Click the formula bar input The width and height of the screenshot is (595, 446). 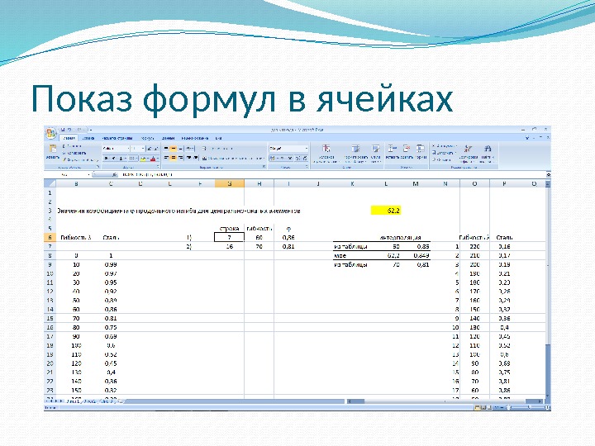332,174
